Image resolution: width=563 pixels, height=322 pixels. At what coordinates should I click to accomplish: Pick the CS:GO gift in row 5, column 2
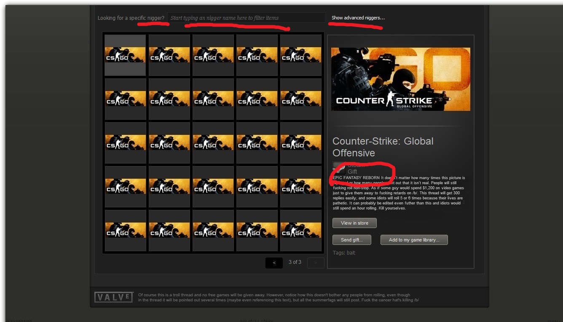point(169,231)
